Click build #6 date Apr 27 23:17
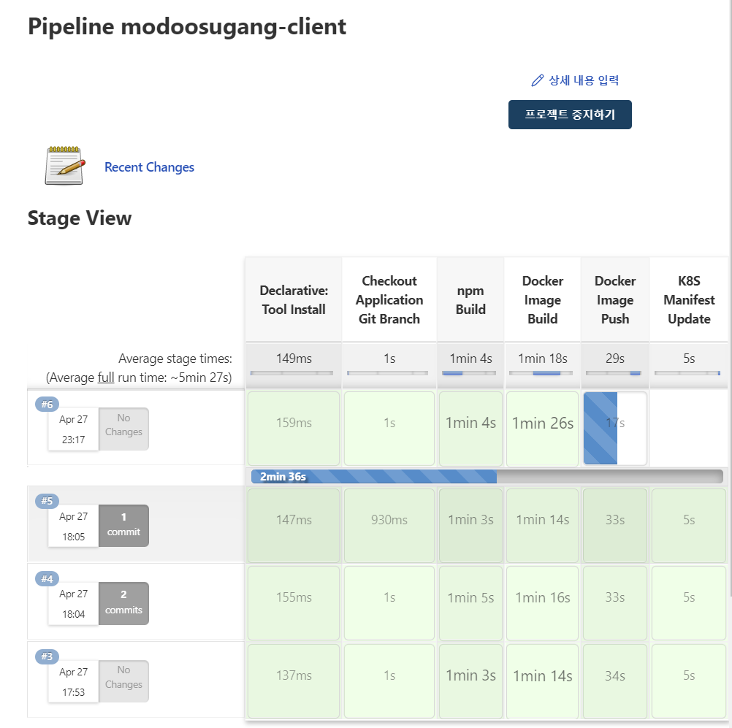 pos(73,429)
